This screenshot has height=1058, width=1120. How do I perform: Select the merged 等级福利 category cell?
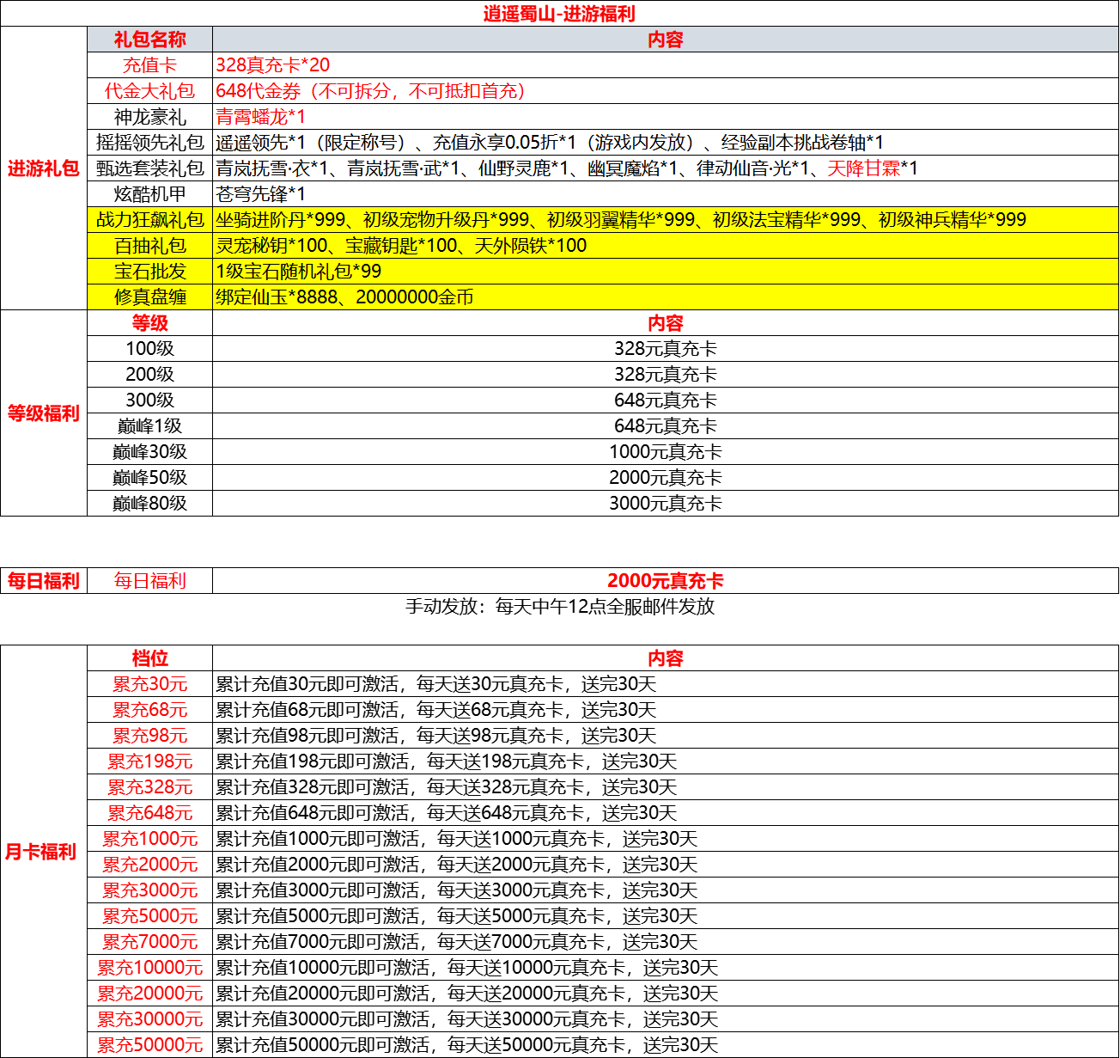pos(44,413)
